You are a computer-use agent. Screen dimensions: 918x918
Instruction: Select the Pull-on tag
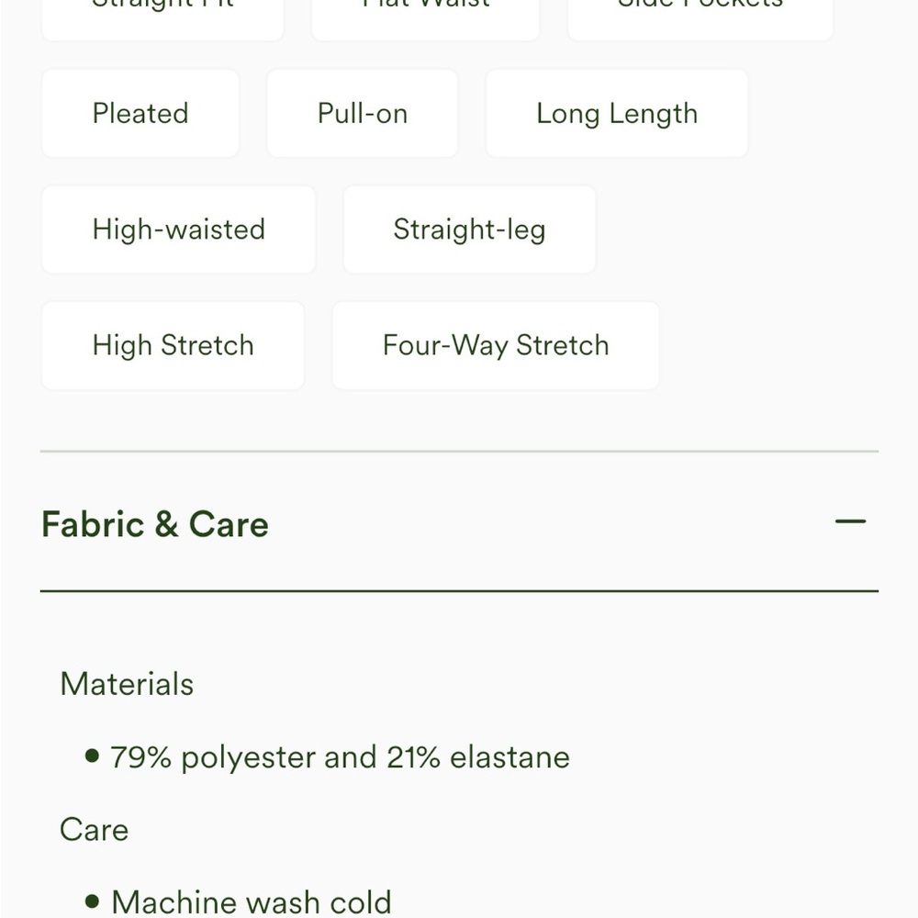[363, 113]
